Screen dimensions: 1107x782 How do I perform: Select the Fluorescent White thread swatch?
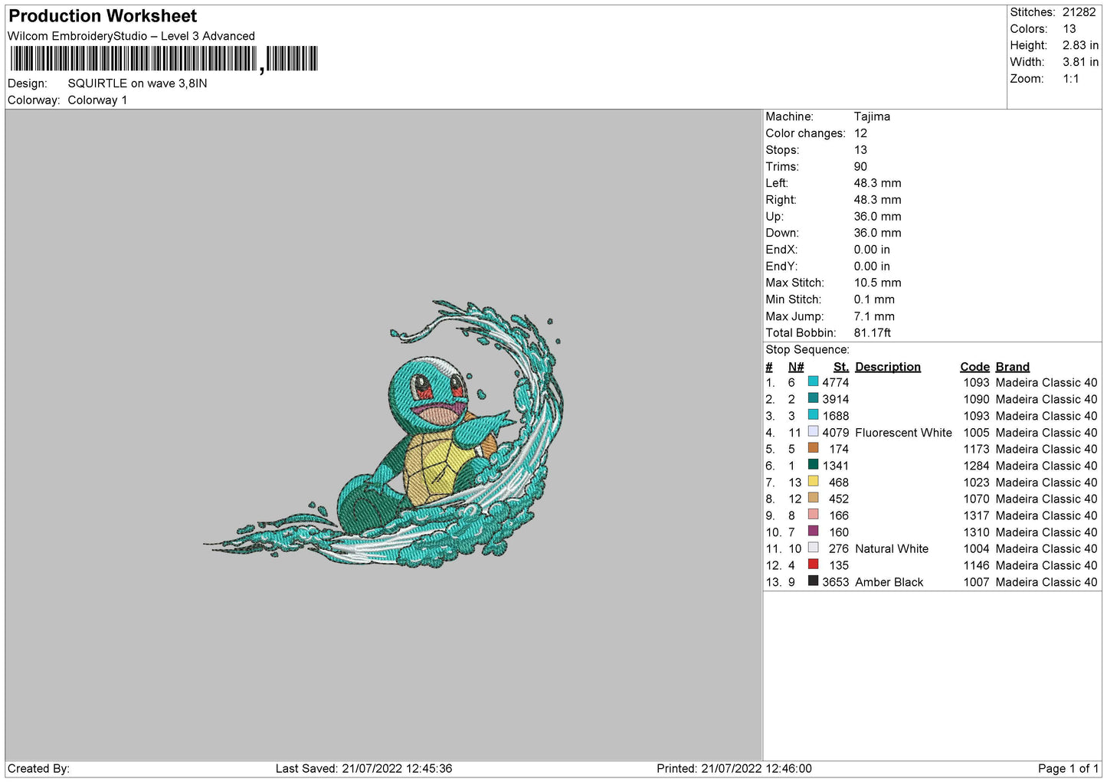pos(813,432)
